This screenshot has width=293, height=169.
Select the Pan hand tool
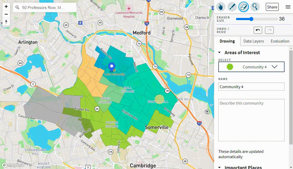tap(221, 7)
